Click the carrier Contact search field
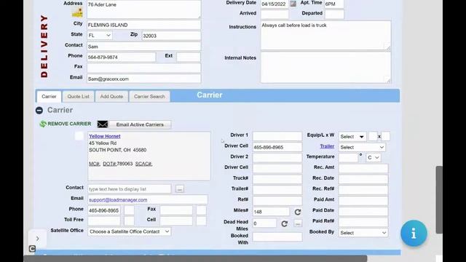Screen dimensions: 466x262 point(130,189)
